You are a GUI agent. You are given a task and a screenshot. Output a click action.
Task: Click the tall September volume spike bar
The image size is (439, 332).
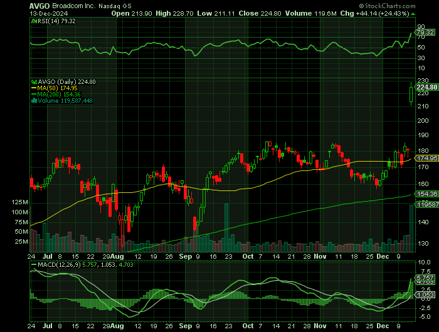pos(226,227)
